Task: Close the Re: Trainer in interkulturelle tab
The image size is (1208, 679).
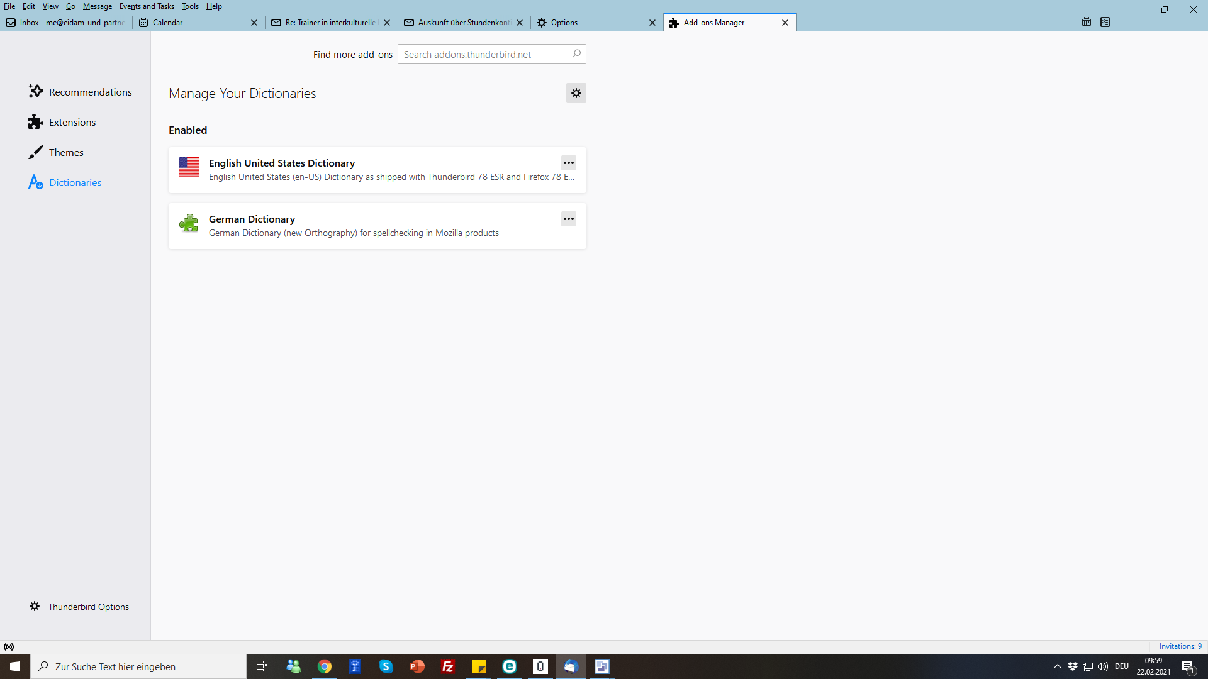Action: (387, 23)
